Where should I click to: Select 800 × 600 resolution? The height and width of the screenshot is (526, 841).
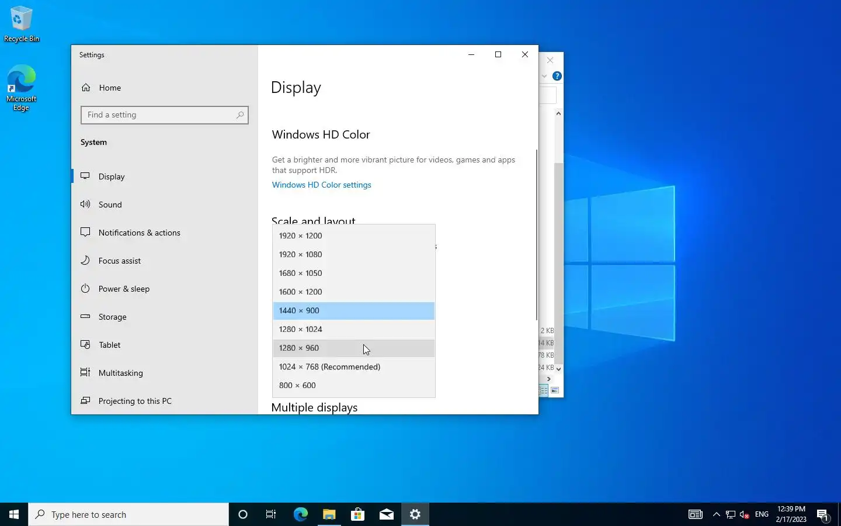353,385
